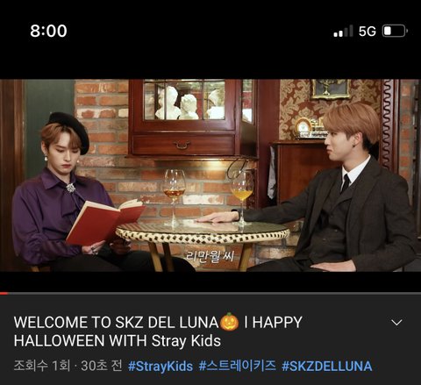Tap the 8:00 clock in status bar
Image resolution: width=421 pixels, height=385 pixels.
(x=48, y=31)
